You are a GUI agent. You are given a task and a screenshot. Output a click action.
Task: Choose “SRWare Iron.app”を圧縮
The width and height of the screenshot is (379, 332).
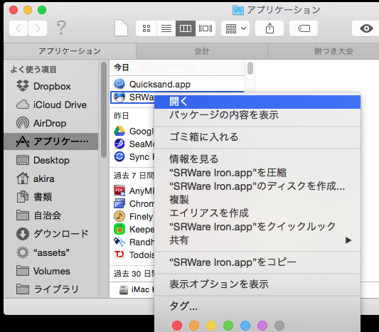click(257, 173)
